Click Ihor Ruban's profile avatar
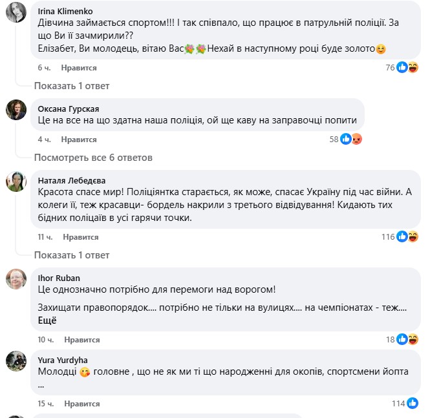This screenshot has height=418, width=441. click(16, 279)
